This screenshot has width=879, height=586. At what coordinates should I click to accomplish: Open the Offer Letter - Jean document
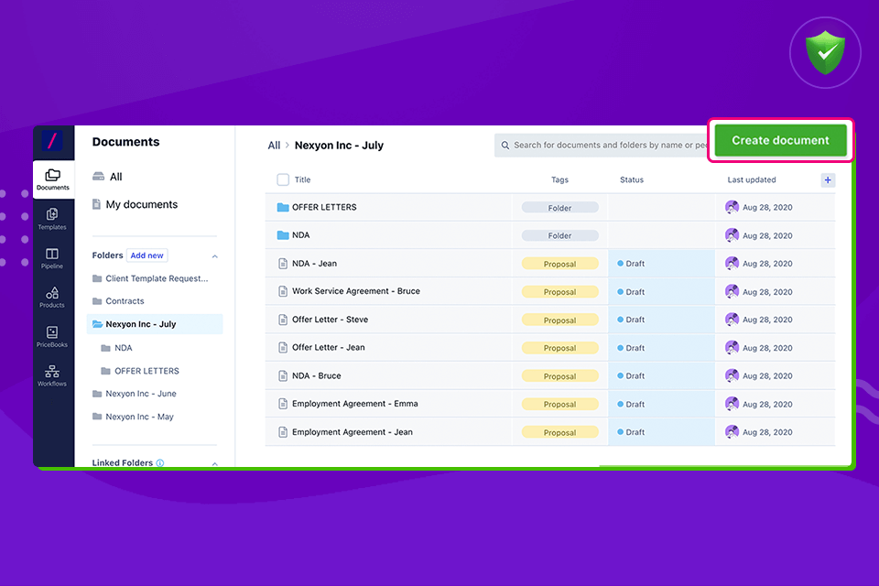(329, 348)
